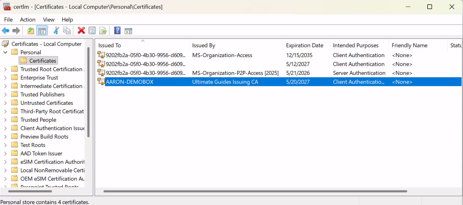Expand the Third-Party Root Certification node
Screen dimensions: 463x205
coord(5,111)
